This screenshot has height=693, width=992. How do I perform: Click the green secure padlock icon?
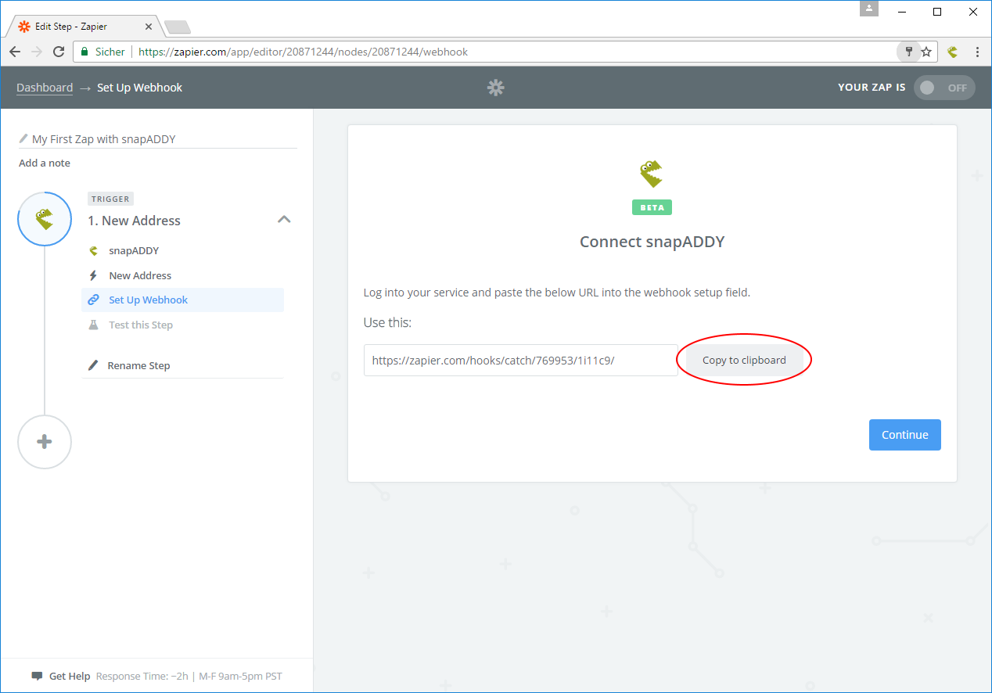pos(84,52)
